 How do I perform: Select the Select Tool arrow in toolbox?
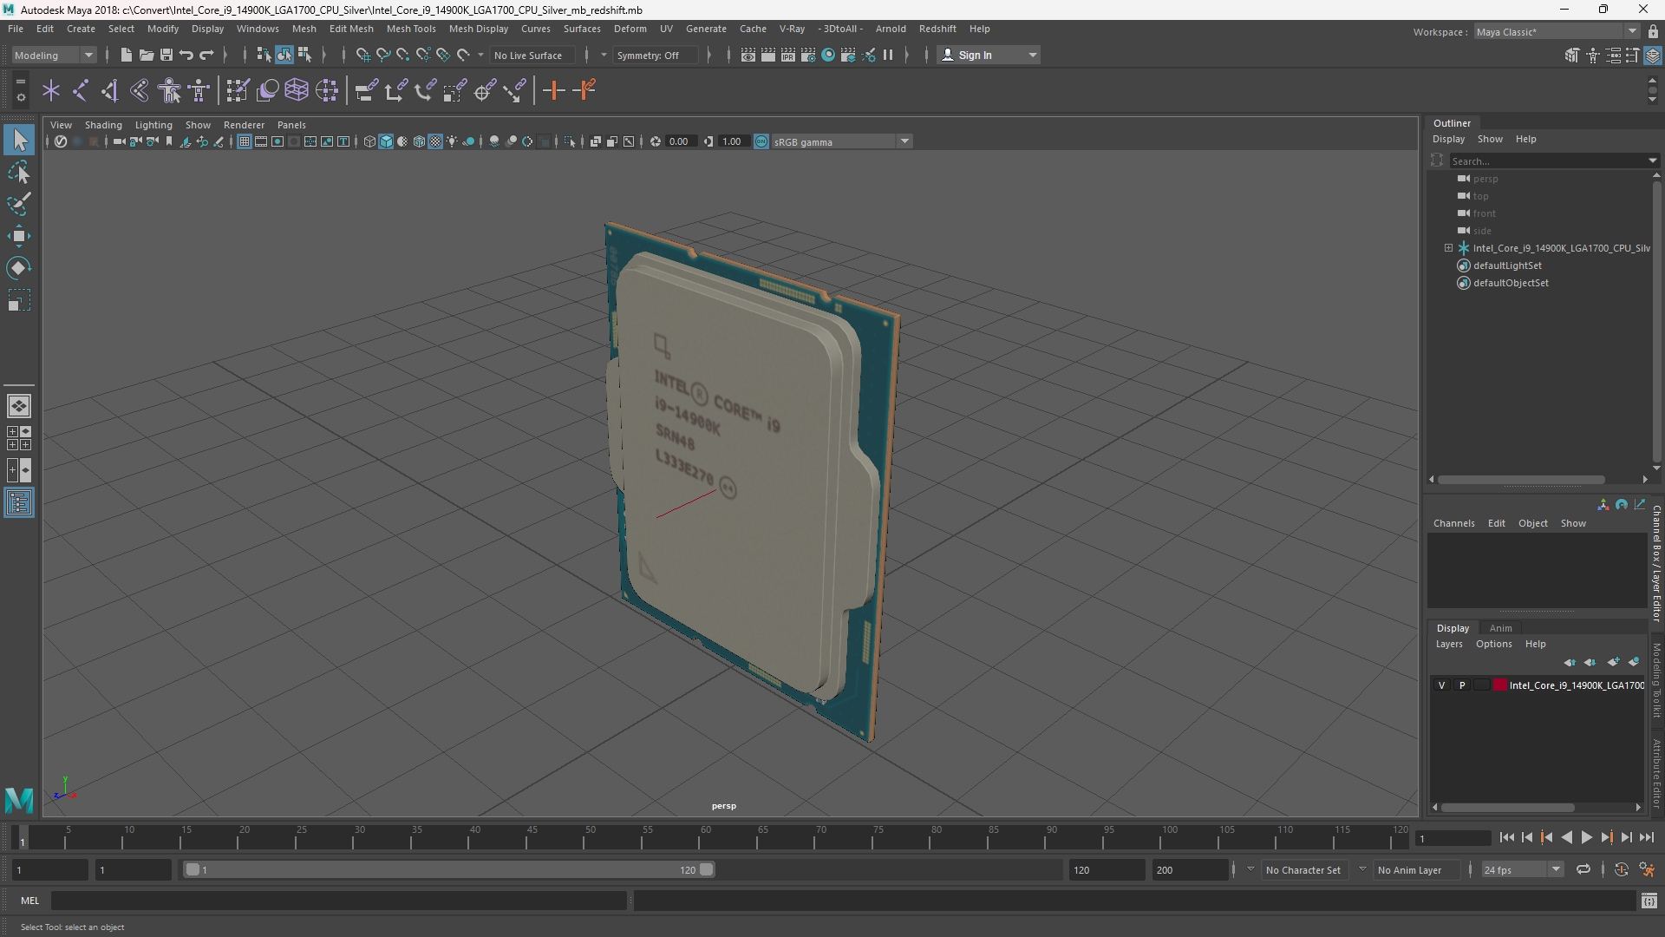click(x=19, y=140)
